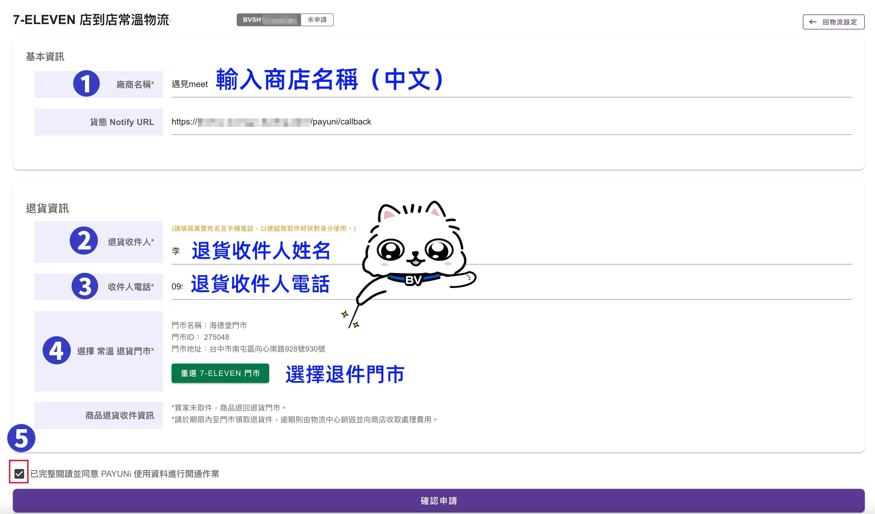This screenshot has height=514, width=875.
Task: Click the 基本資訊 section heading
Action: click(45, 56)
